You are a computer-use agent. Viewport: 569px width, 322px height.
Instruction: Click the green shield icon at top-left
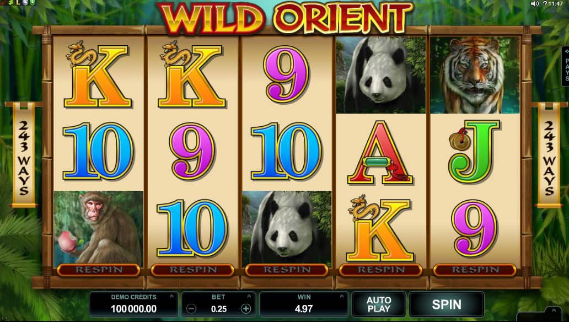[33, 3]
